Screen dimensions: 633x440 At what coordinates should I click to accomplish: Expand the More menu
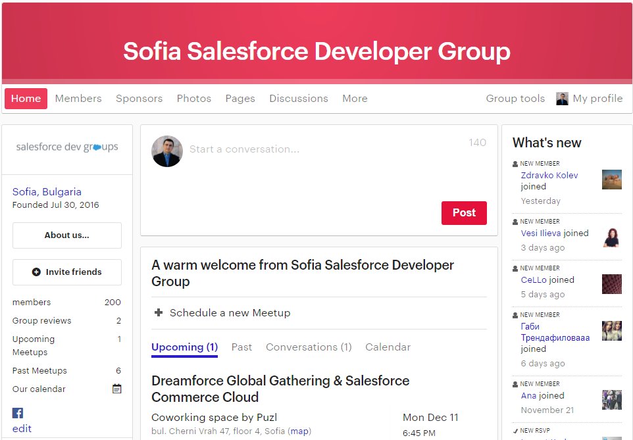pos(355,99)
